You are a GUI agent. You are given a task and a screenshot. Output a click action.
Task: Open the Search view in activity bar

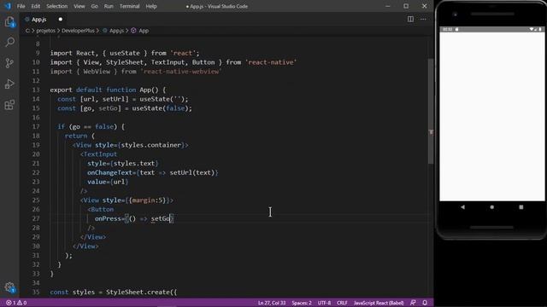[9, 43]
